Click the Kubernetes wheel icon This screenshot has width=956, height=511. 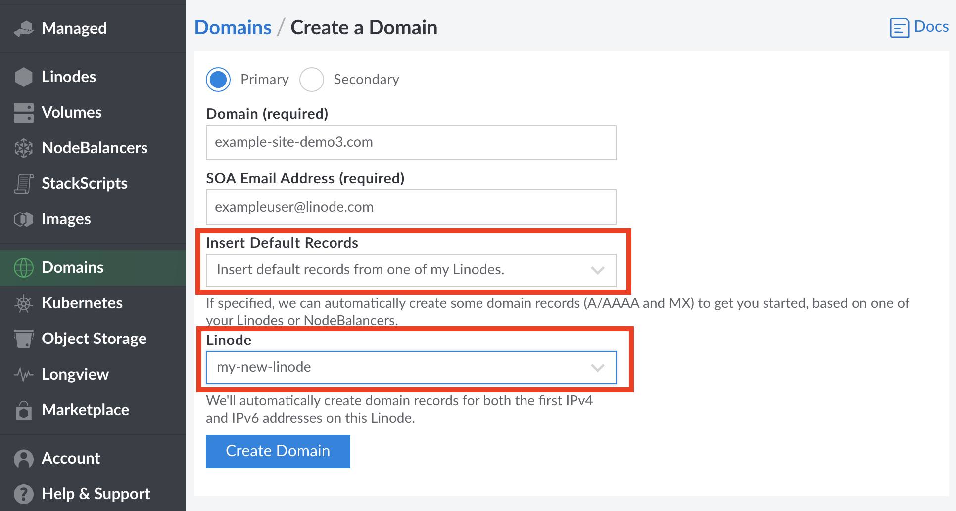tap(23, 303)
